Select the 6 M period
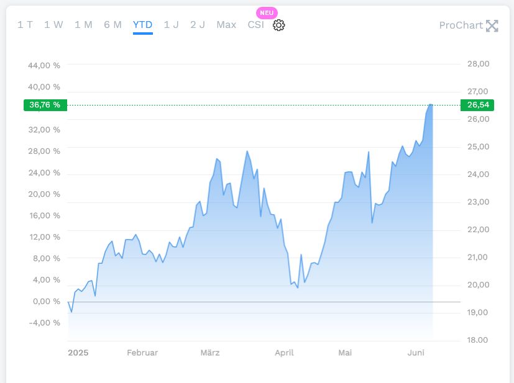Image resolution: width=514 pixels, height=383 pixels. 112,25
